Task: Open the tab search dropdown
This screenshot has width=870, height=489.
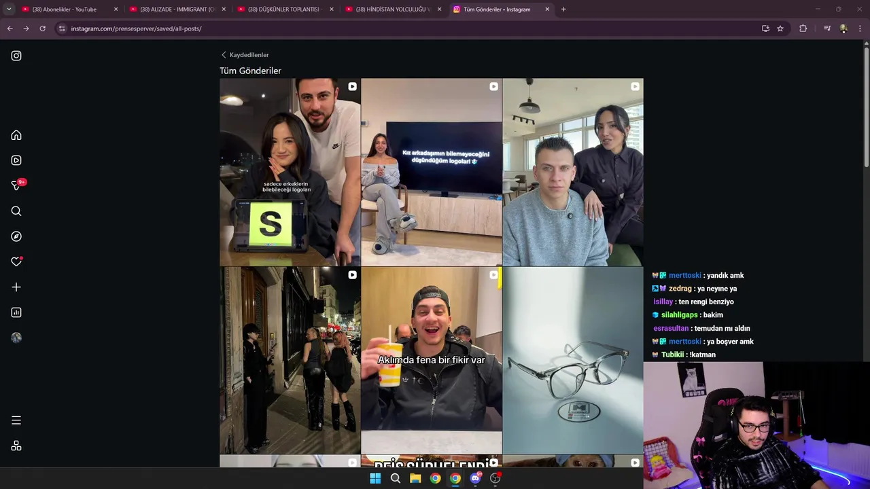Action: pos(9,10)
